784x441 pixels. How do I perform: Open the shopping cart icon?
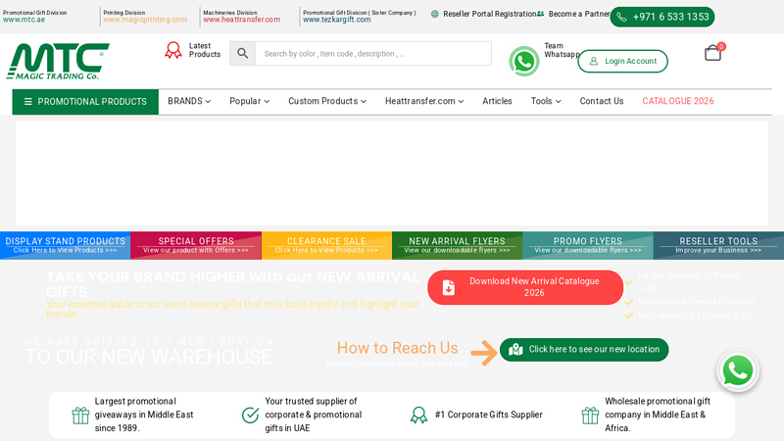(x=712, y=53)
